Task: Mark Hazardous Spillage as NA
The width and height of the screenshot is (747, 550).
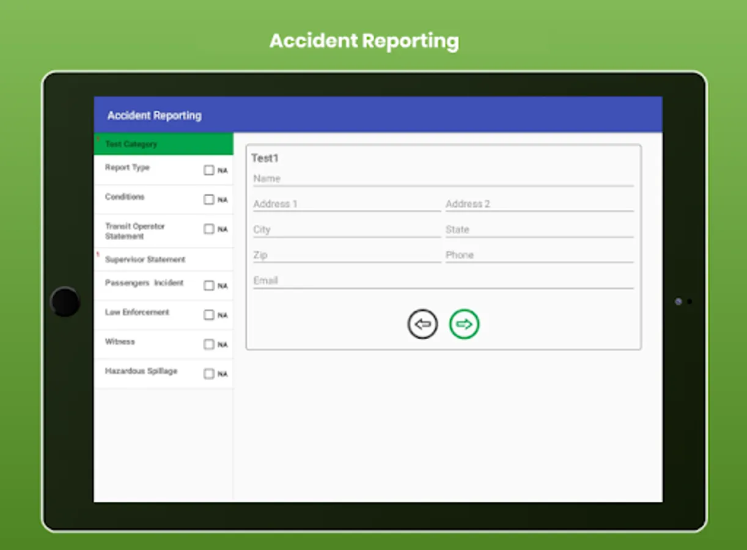Action: coord(209,374)
